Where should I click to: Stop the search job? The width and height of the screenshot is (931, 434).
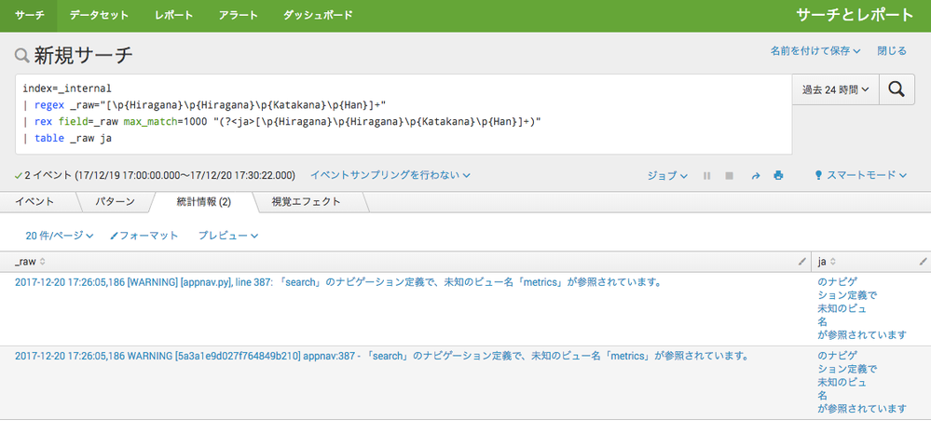pyautogui.click(x=730, y=175)
